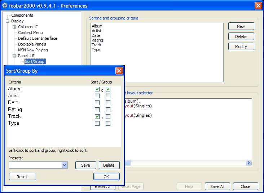Click the layout selector horizontal scrollbar thumb
This screenshot has width=264, height=193.
128,163
